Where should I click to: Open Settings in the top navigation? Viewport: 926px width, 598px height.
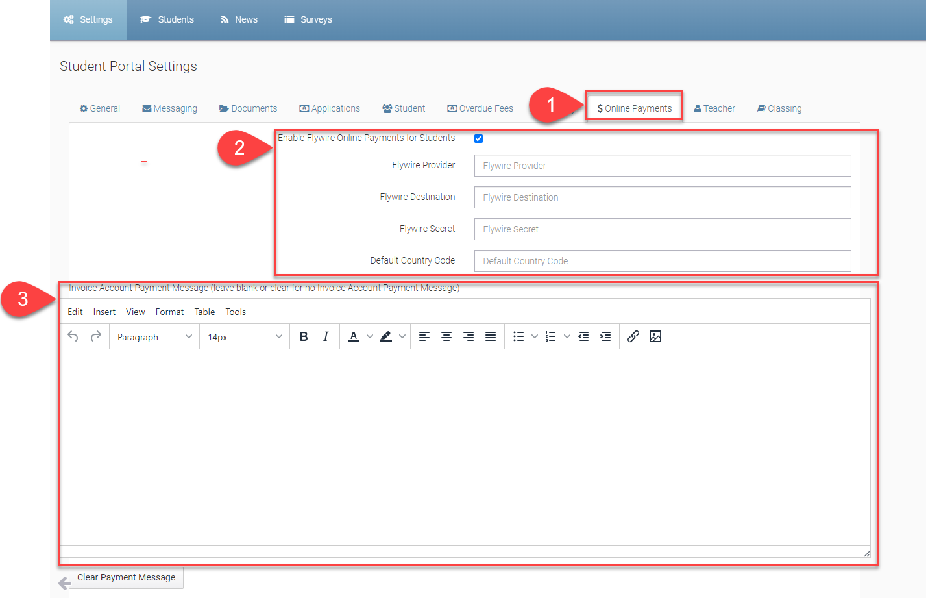[88, 19]
